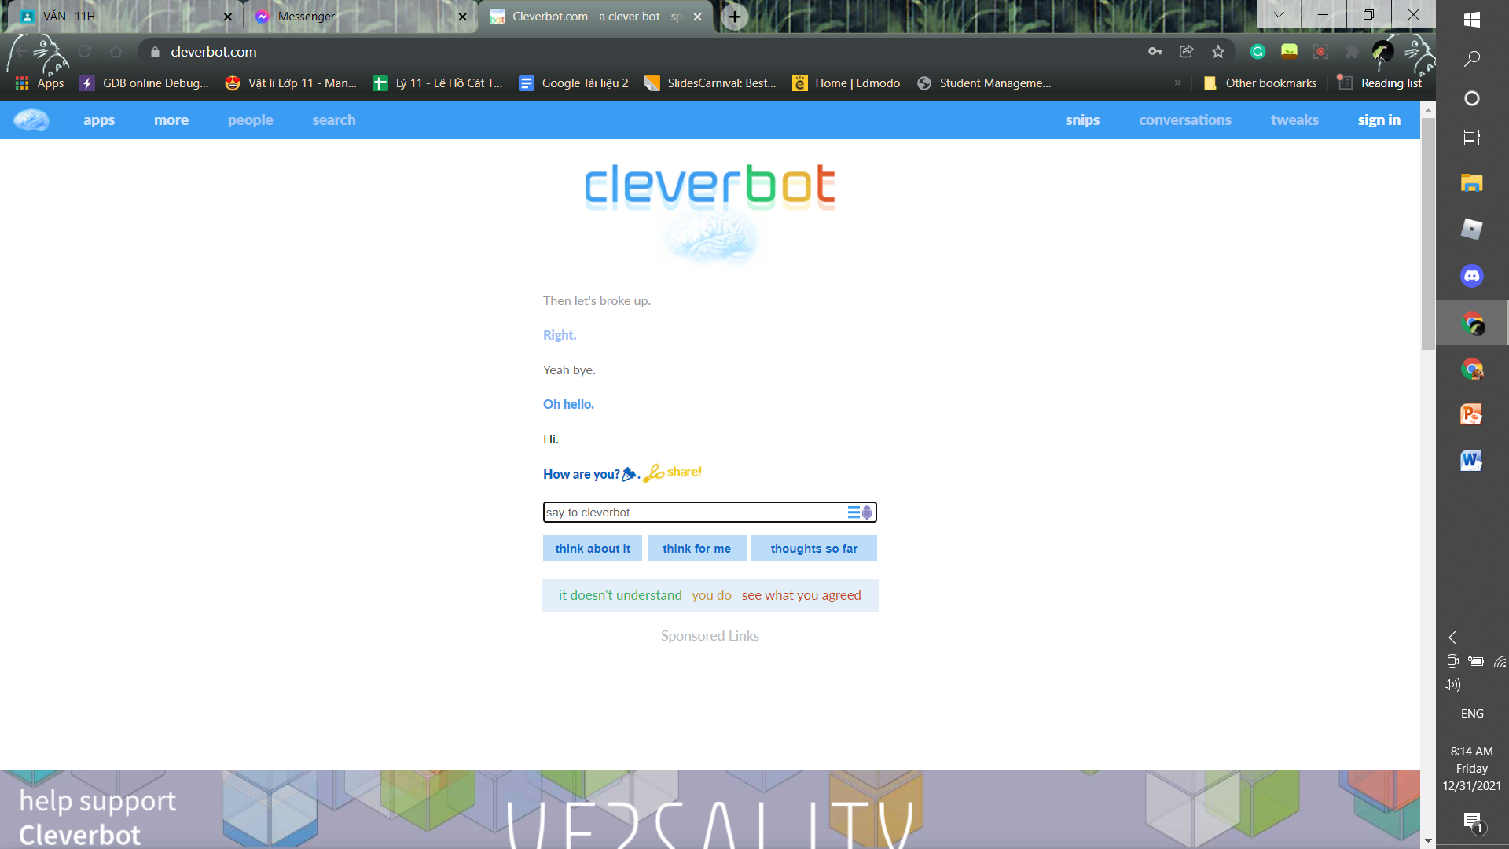
Task: Open the apps menu in Cleverbot navbar
Action: [x=99, y=120]
